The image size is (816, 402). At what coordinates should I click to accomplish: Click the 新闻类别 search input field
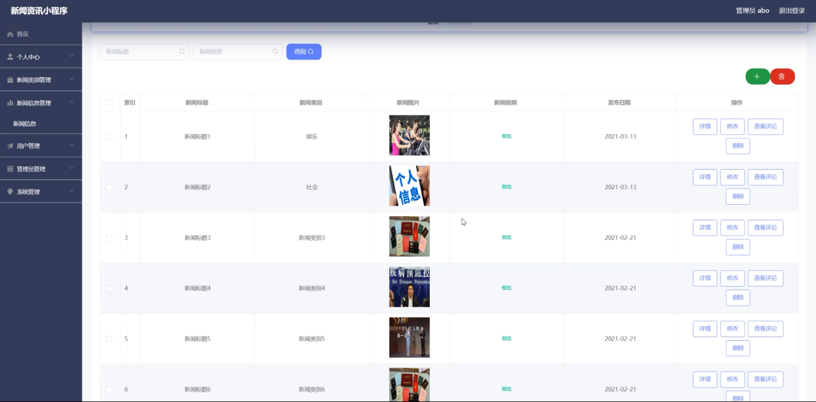(x=233, y=52)
